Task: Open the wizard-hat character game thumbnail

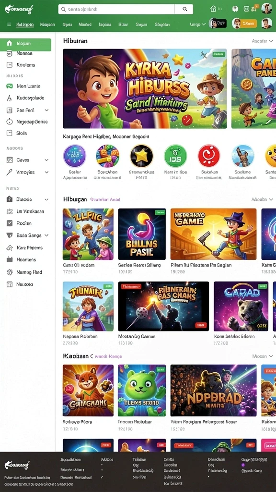Action: (x=213, y=234)
